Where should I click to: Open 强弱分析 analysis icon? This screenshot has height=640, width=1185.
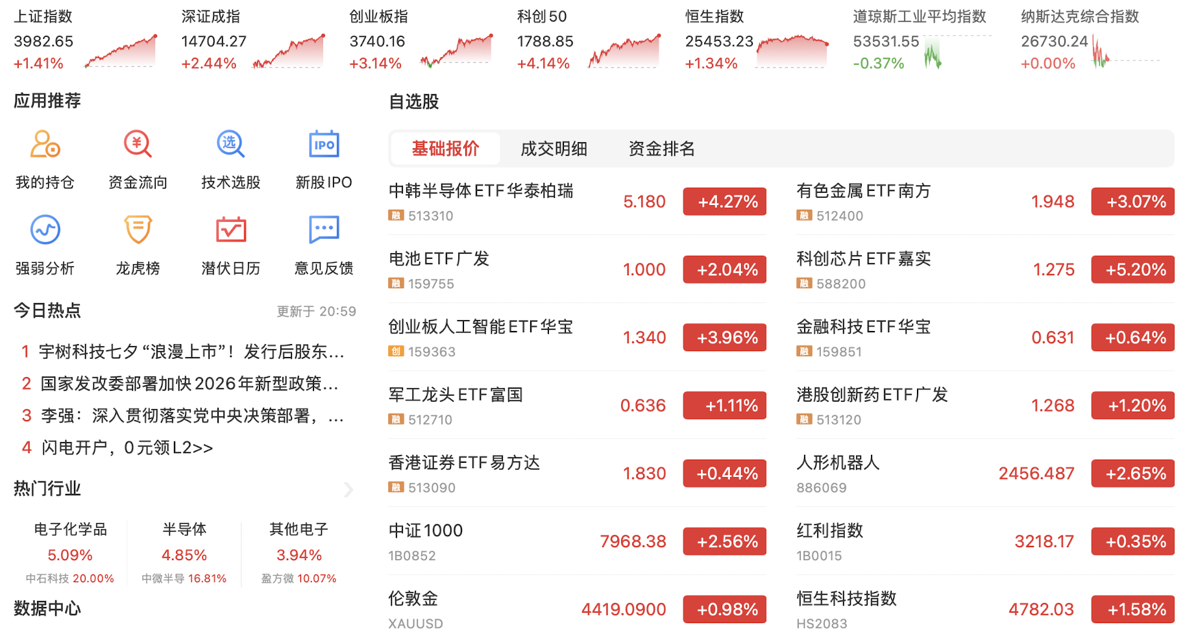pos(45,229)
